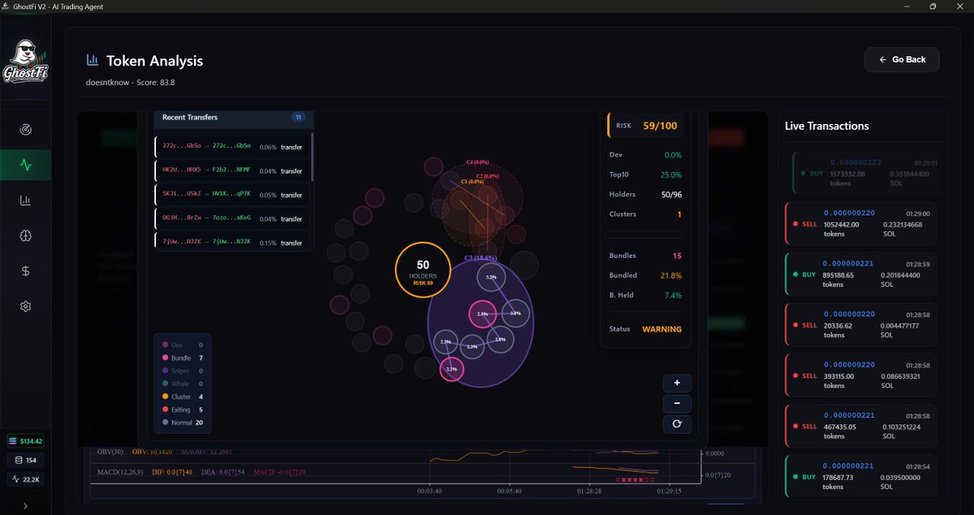Open the BUY 178687.73 tokens transaction
Image resolution: width=974 pixels, height=515 pixels.
(861, 476)
